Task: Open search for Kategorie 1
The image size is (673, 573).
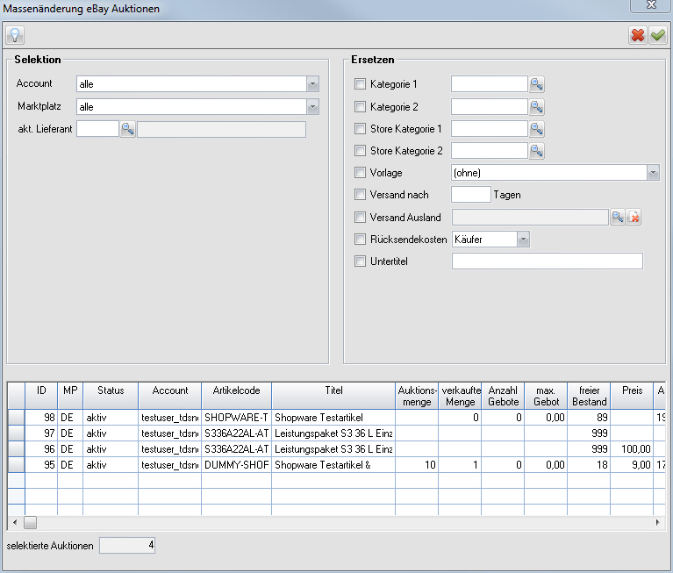Action: click(x=536, y=83)
